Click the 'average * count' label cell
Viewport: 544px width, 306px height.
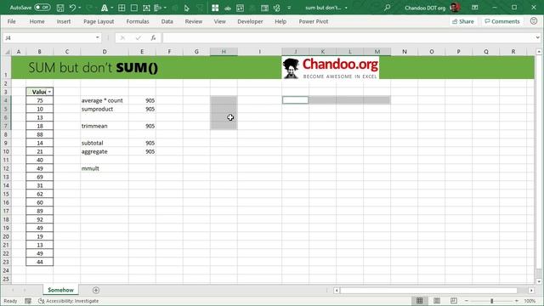(x=105, y=100)
